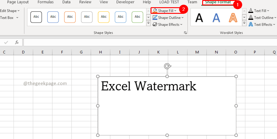Open the Edit Shape dropdown
Screen dimensions: 277x139
(x=10, y=11)
